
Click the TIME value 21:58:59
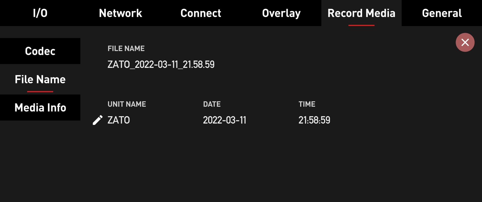tap(314, 120)
